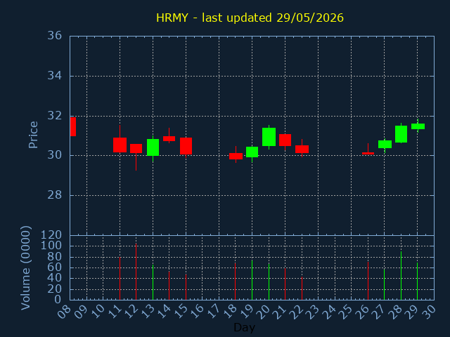This screenshot has height=337, width=450.
Task: Click the red volume bar for day 11
Action: pyautogui.click(x=120, y=278)
